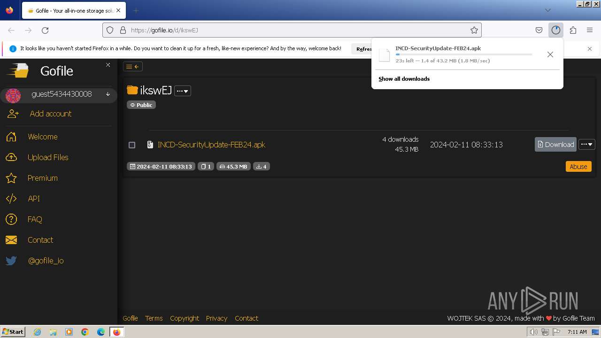601x338 pixels.
Task: Click the add-person icon
Action: (13, 114)
